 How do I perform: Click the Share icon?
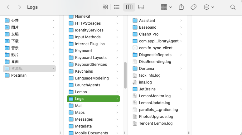181,7
